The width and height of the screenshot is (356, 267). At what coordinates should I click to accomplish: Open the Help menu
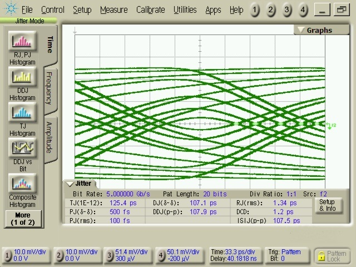236,10
